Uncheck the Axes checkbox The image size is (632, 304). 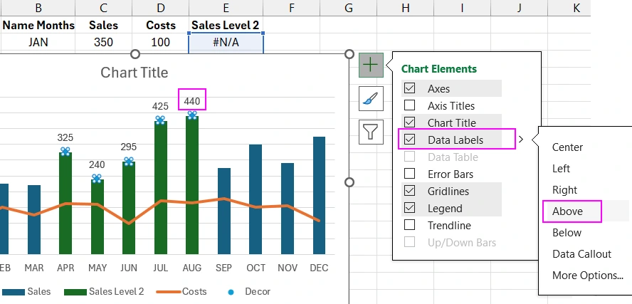click(410, 89)
